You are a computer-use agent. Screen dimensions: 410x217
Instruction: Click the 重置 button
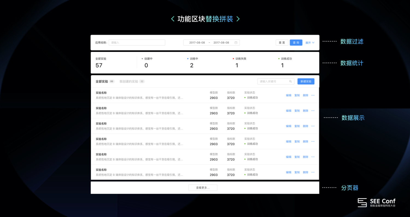282,43
